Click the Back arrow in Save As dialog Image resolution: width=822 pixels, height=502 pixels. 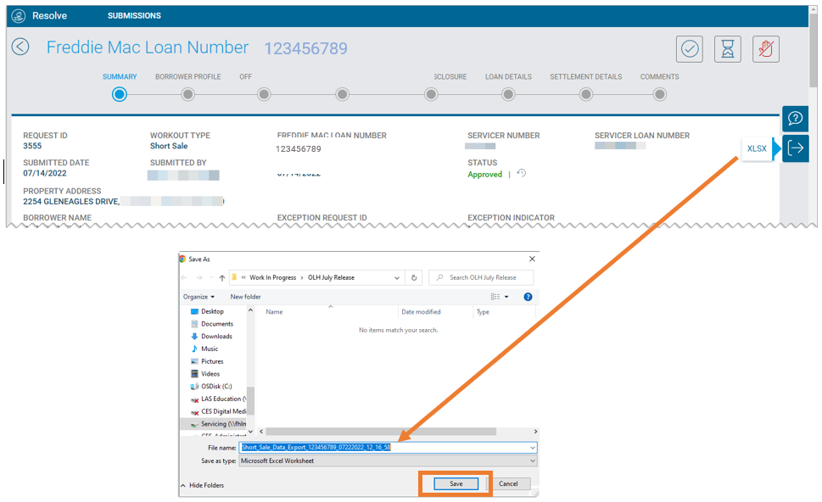(x=184, y=278)
